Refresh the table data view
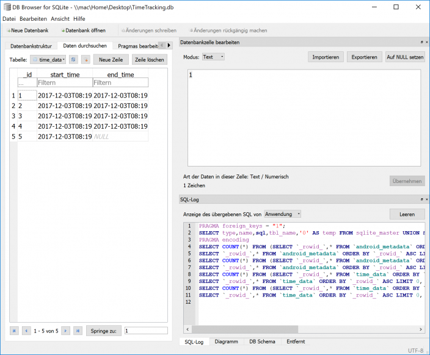 73,60
